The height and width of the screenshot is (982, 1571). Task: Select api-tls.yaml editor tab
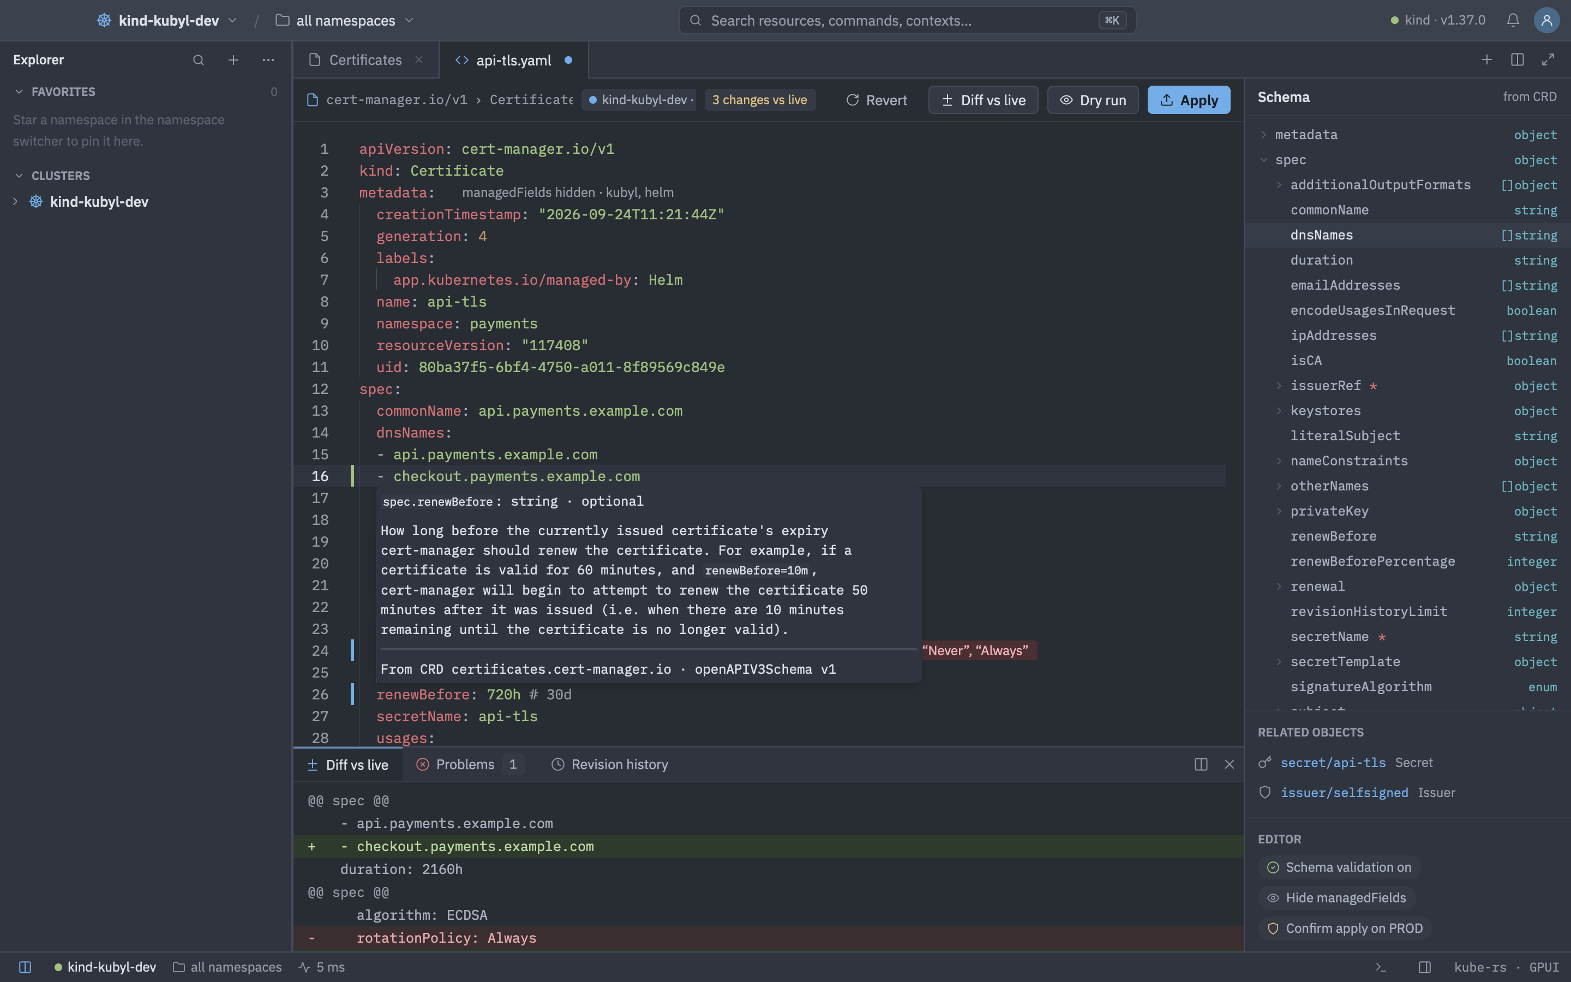tap(513, 60)
